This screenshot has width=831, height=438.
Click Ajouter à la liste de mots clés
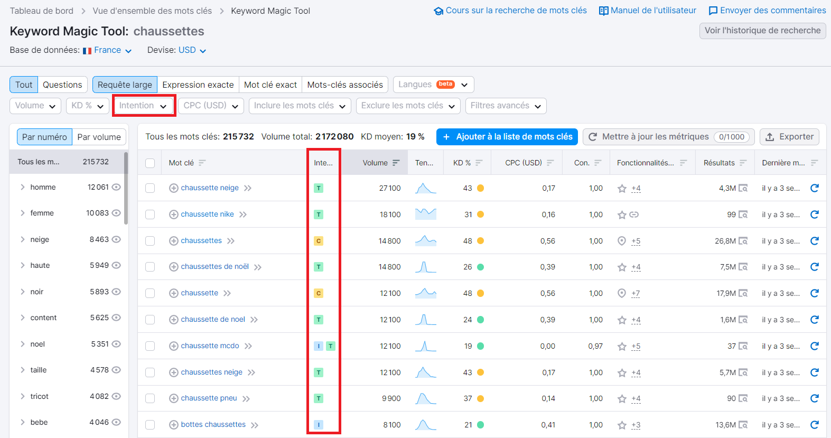point(507,137)
